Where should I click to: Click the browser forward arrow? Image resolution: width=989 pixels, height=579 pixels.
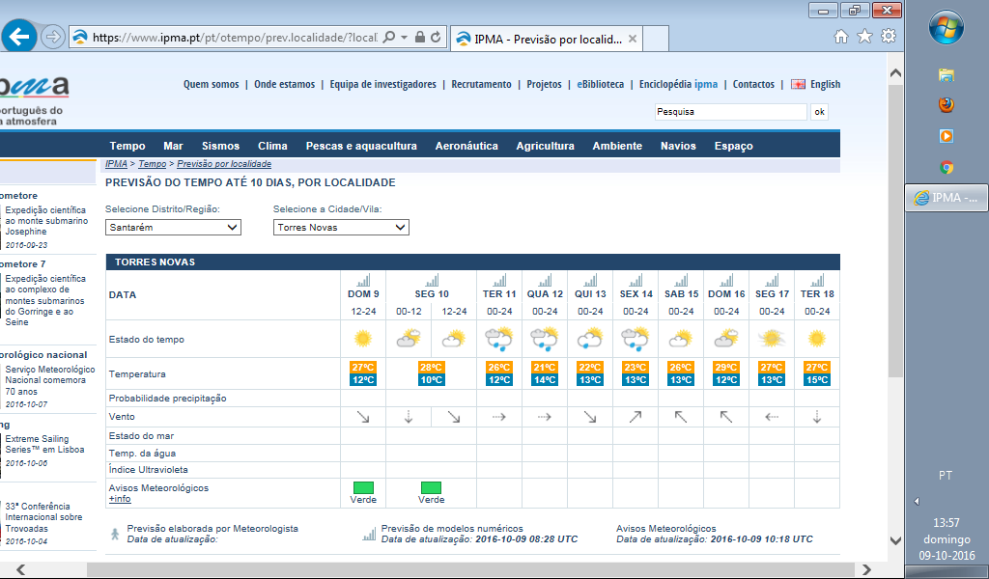click(53, 38)
